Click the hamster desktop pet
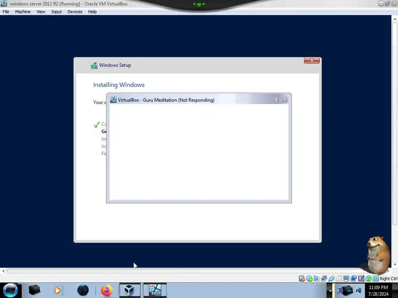This screenshot has height=298, width=398. click(x=378, y=255)
